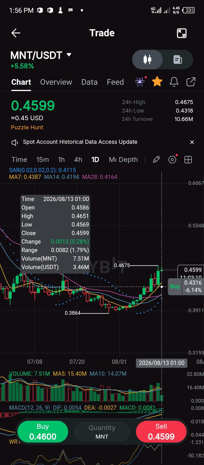Select the 1D timeframe
Viewport: 204px width, 465px height.
coord(95,160)
